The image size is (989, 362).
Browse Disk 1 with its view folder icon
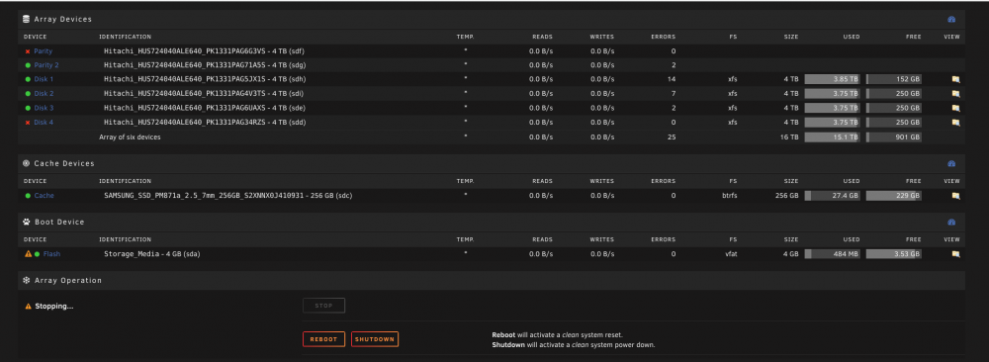click(x=955, y=79)
